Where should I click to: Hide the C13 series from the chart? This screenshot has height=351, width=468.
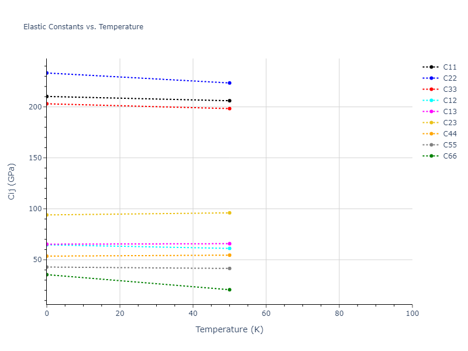tap(449, 112)
